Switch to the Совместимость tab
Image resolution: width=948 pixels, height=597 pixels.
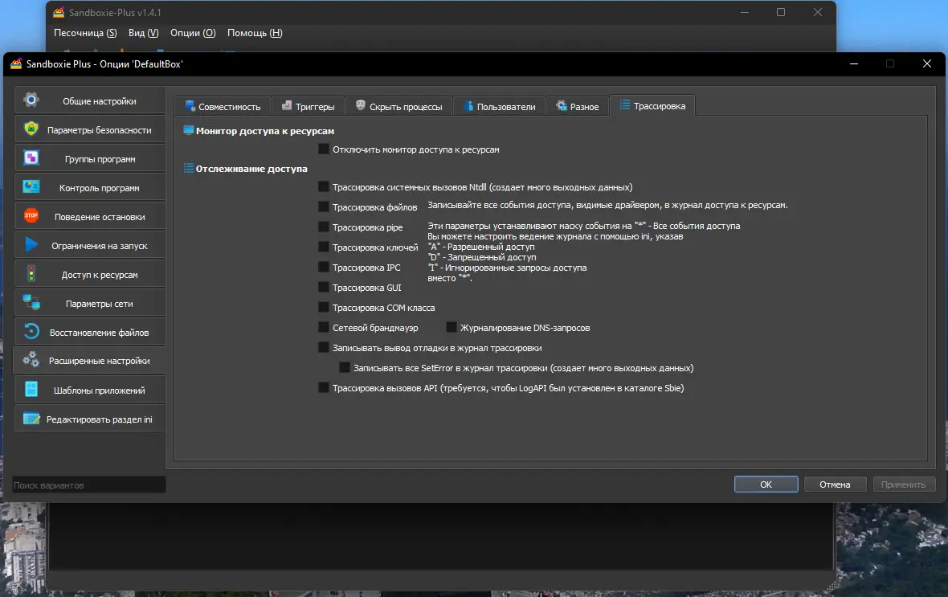[x=223, y=106]
